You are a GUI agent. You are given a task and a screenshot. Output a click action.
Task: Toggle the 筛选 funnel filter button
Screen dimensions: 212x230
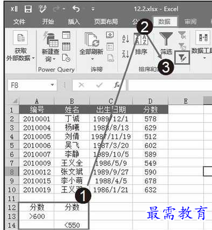[166, 43]
